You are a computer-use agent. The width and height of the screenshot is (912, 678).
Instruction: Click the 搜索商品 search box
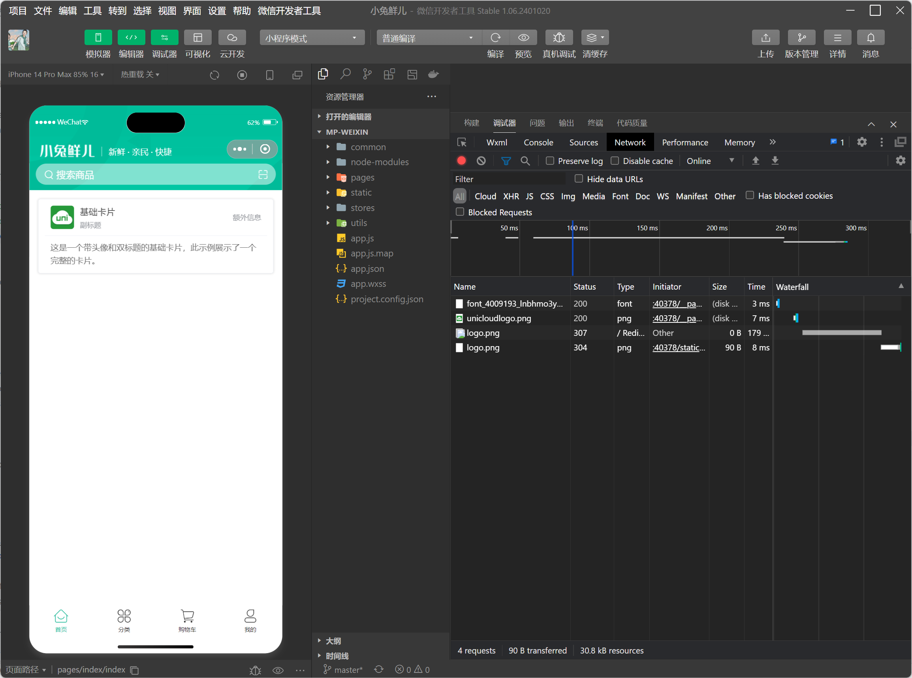click(156, 175)
